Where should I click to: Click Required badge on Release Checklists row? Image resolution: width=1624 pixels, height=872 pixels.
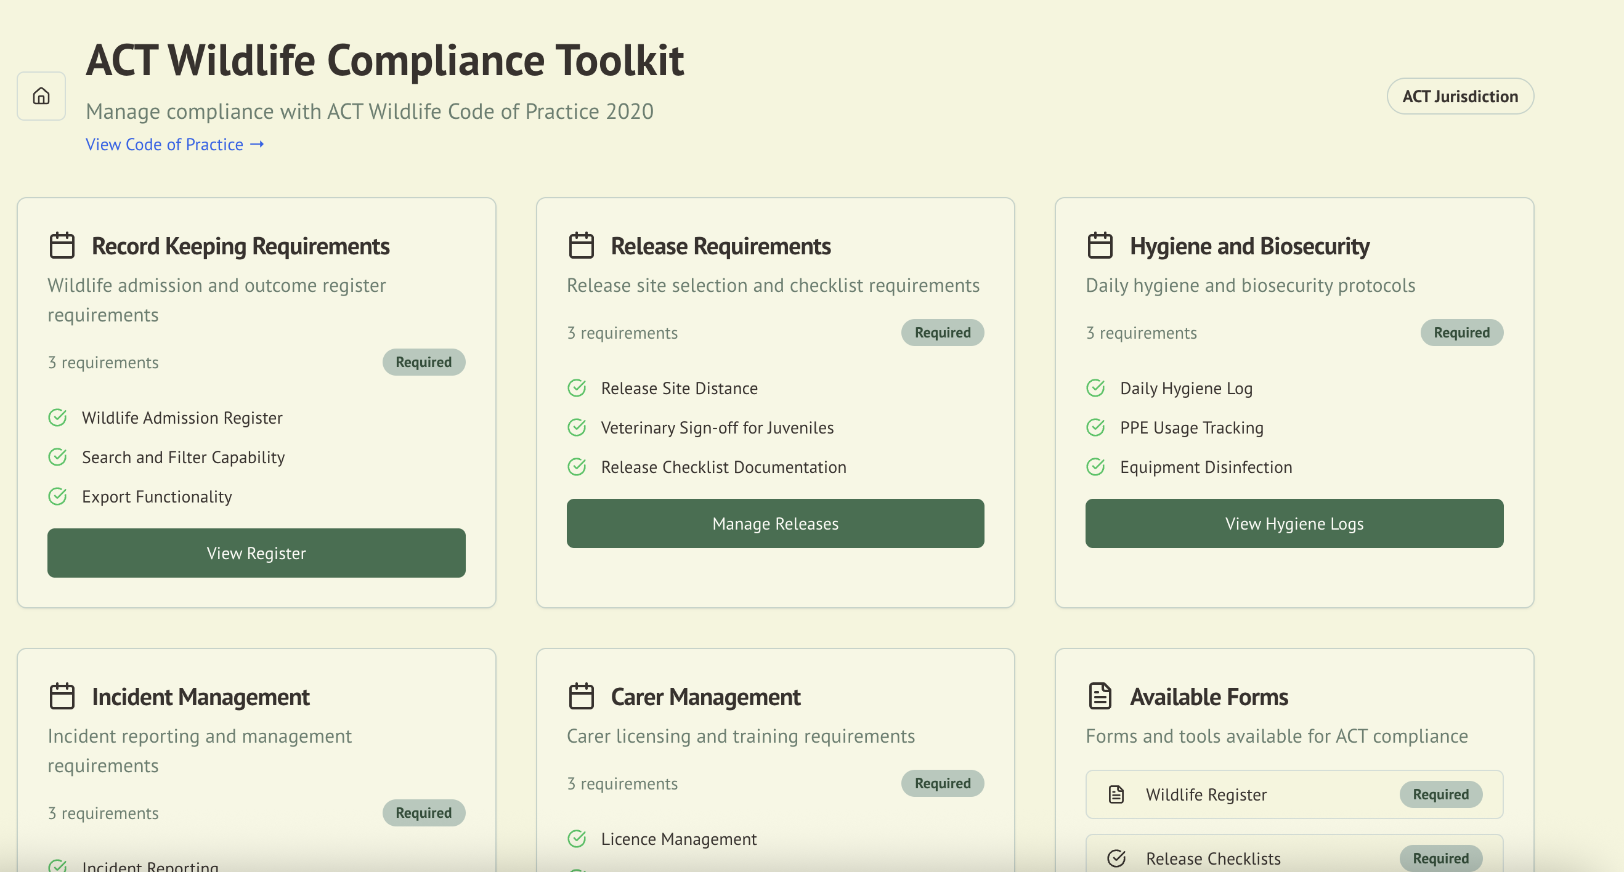pos(1440,858)
